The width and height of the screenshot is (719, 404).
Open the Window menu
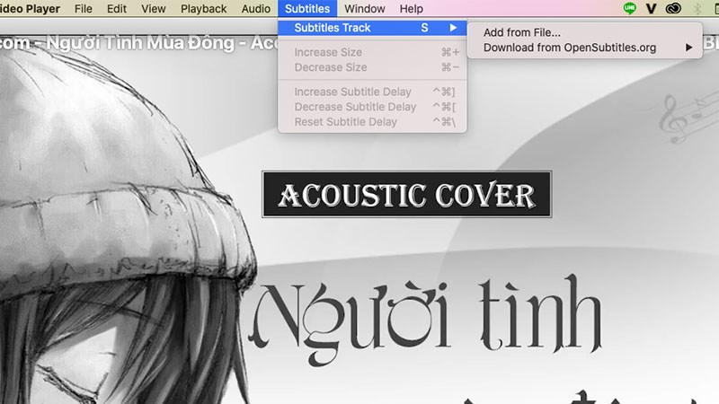pos(365,9)
